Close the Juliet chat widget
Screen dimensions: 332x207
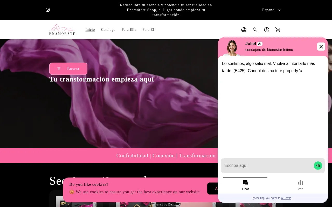(x=321, y=47)
